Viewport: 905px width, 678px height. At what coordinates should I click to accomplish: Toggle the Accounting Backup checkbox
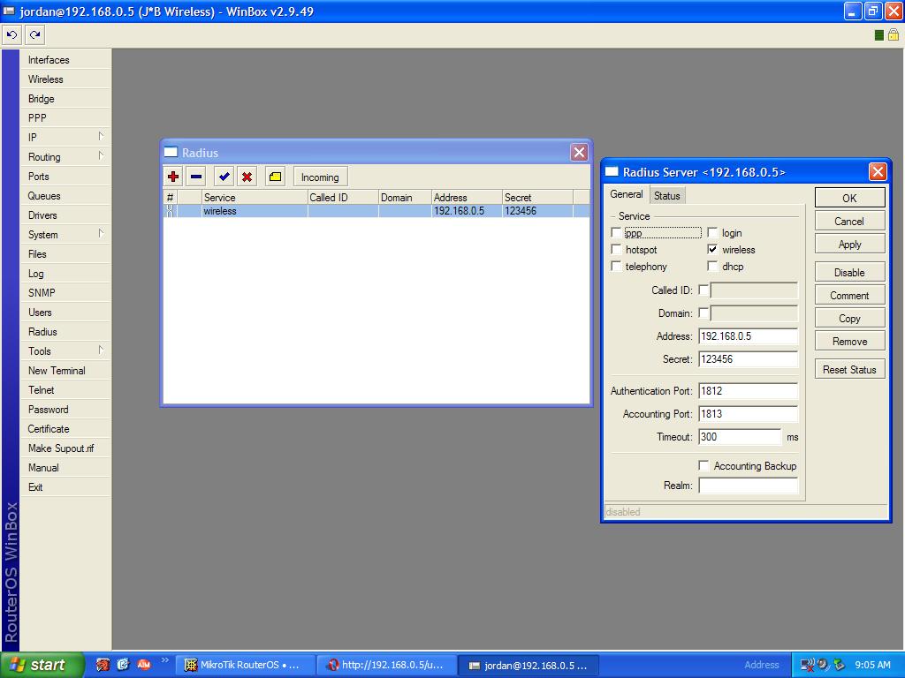pyautogui.click(x=703, y=465)
